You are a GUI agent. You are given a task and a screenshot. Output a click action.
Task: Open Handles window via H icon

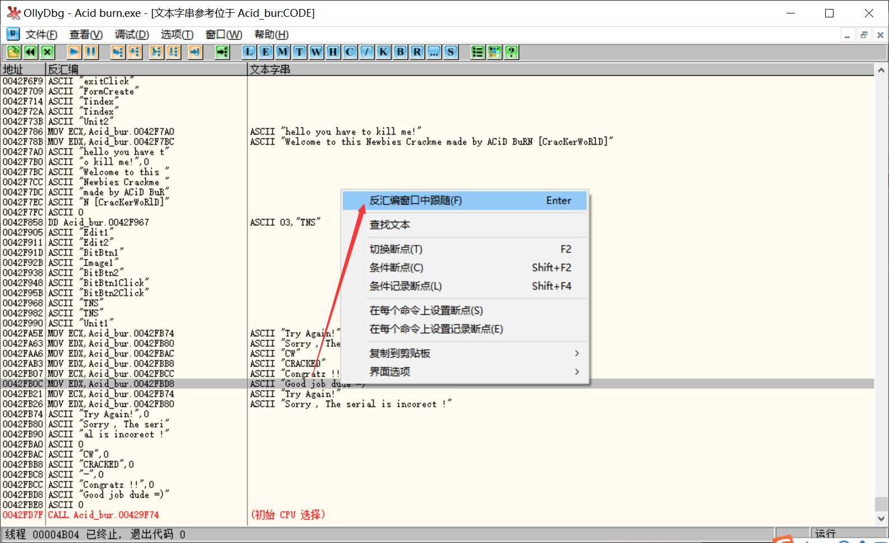point(333,52)
